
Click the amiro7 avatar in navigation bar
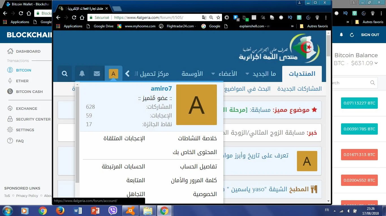113,74
